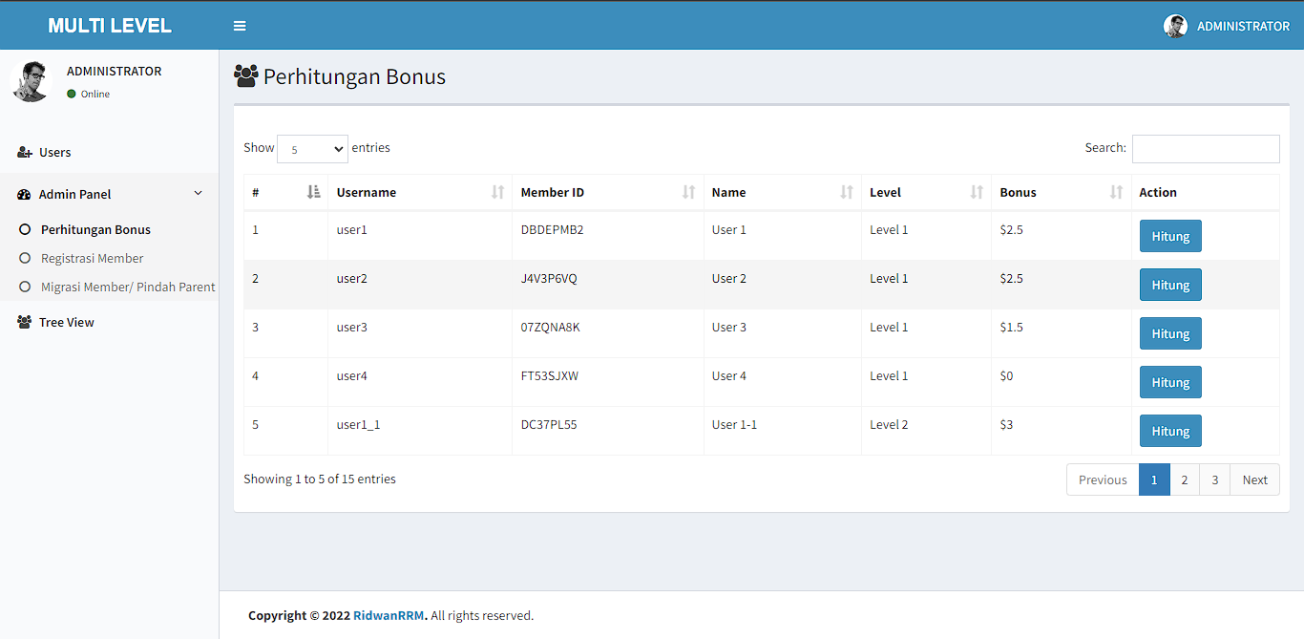This screenshot has width=1304, height=639.
Task: Focus the Search input field
Action: tap(1206, 149)
